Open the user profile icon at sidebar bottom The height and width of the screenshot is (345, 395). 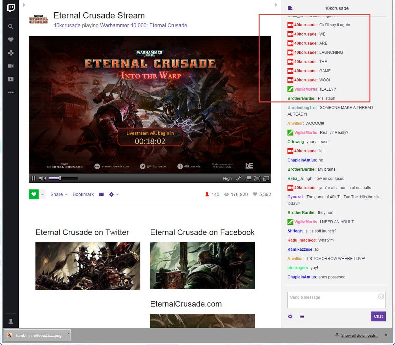pyautogui.click(x=11, y=321)
